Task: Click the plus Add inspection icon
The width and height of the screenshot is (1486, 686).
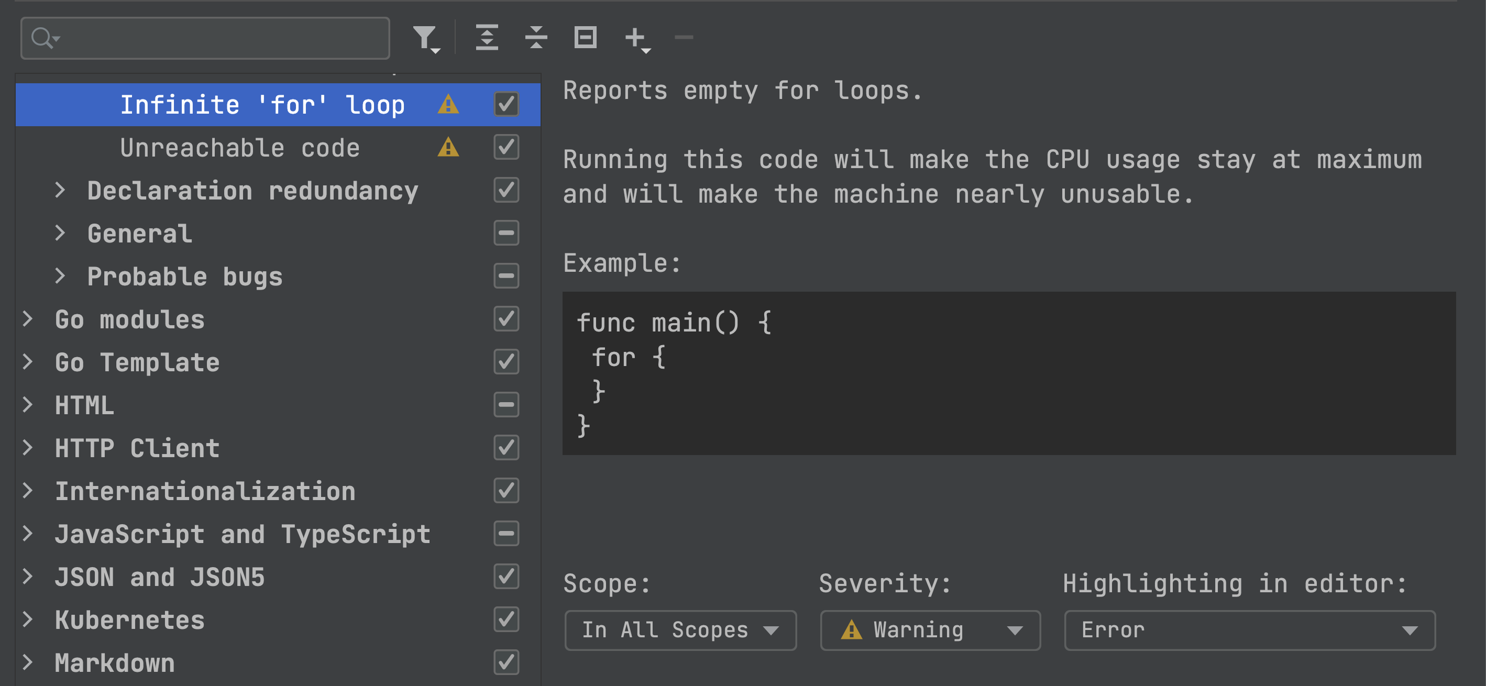Action: (636, 38)
